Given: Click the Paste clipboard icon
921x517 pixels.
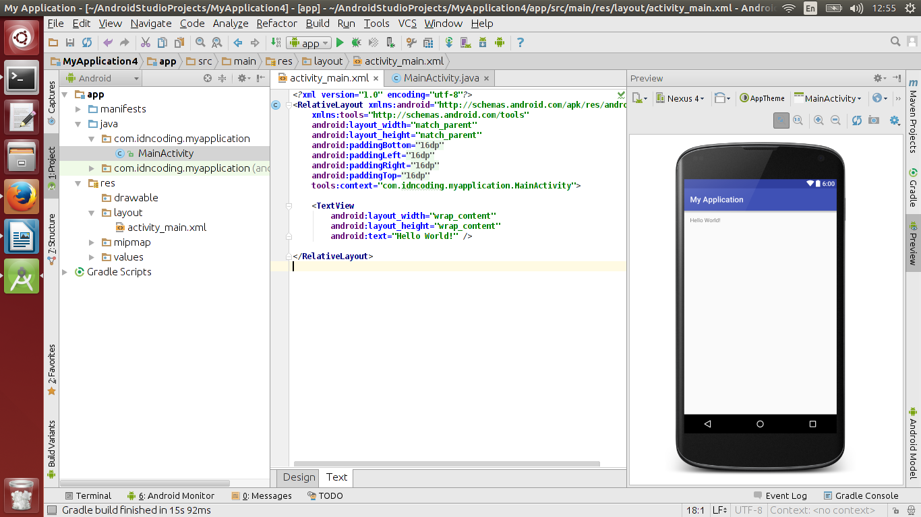Looking at the screenshot, I should tap(179, 42).
